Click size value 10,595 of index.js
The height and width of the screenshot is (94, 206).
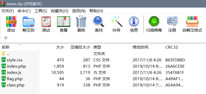pyautogui.click(x=58, y=73)
